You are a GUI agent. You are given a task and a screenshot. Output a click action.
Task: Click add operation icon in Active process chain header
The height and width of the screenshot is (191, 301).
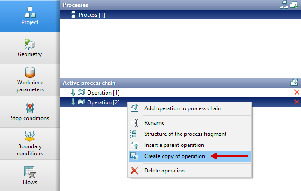tap(294, 83)
